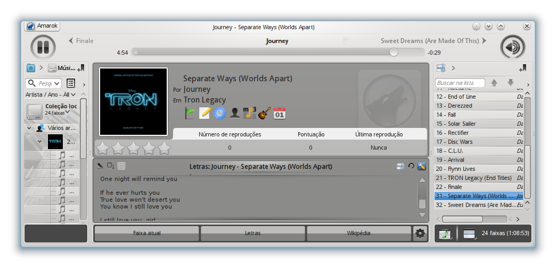Click the large TRON Legacy album cover

[133, 101]
